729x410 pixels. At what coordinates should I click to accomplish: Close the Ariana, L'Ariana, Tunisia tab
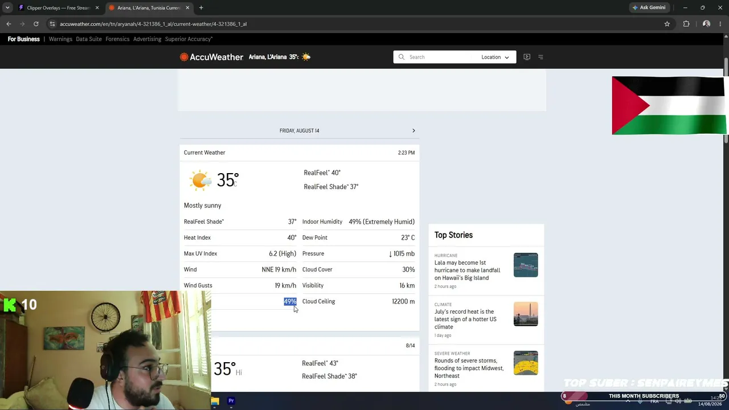[187, 8]
